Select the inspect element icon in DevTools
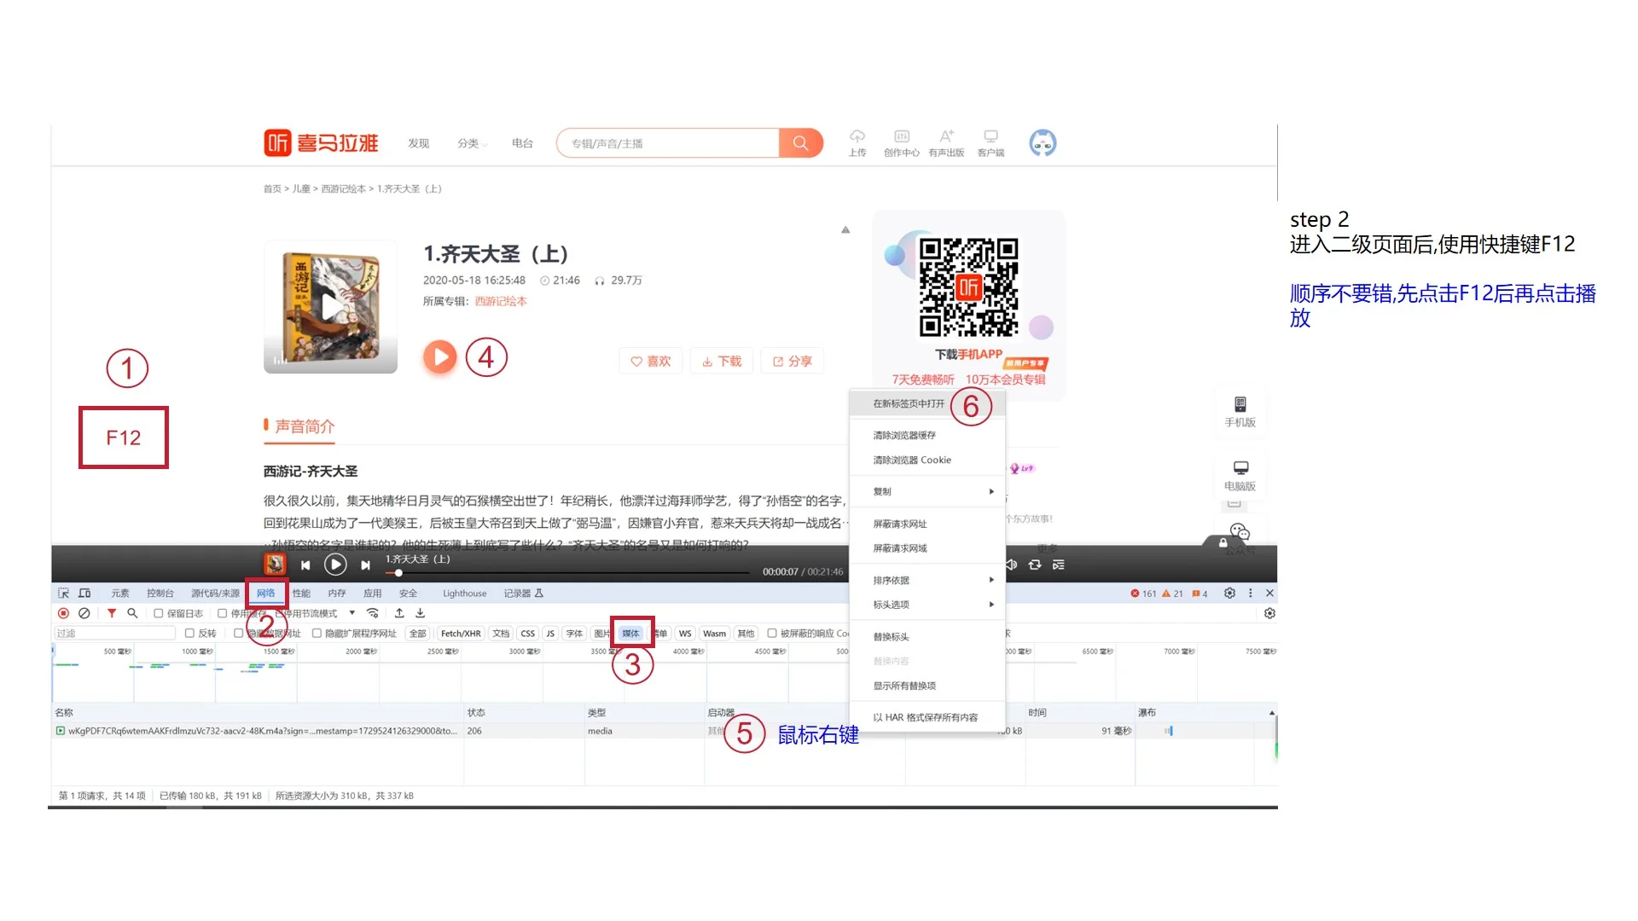The width and height of the screenshot is (1638, 921). point(63,592)
